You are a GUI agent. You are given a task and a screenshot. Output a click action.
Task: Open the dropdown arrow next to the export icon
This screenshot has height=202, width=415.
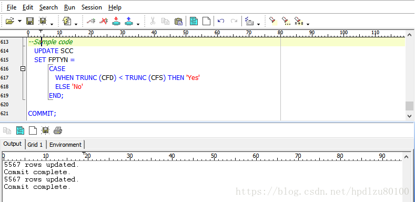[x=138, y=24]
